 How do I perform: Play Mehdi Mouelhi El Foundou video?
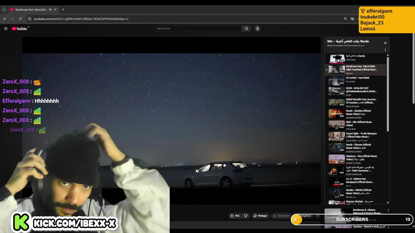(355, 103)
